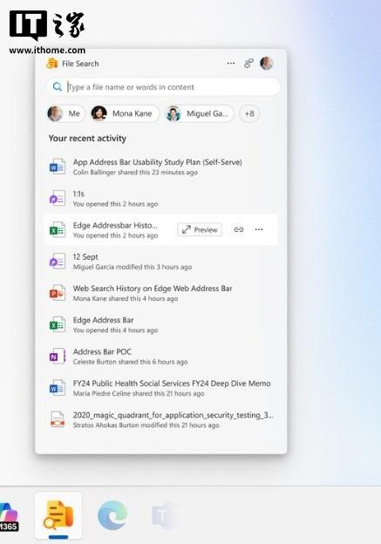Open Microsoft Edge from taskbar
The width and height of the screenshot is (381, 544).
[112, 515]
